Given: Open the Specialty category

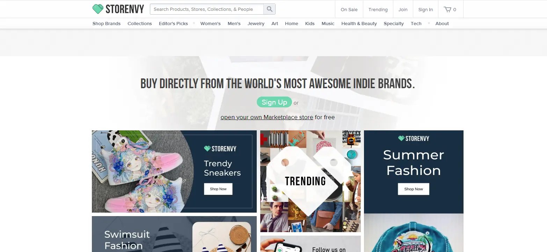Looking at the screenshot, I should pyautogui.click(x=394, y=23).
